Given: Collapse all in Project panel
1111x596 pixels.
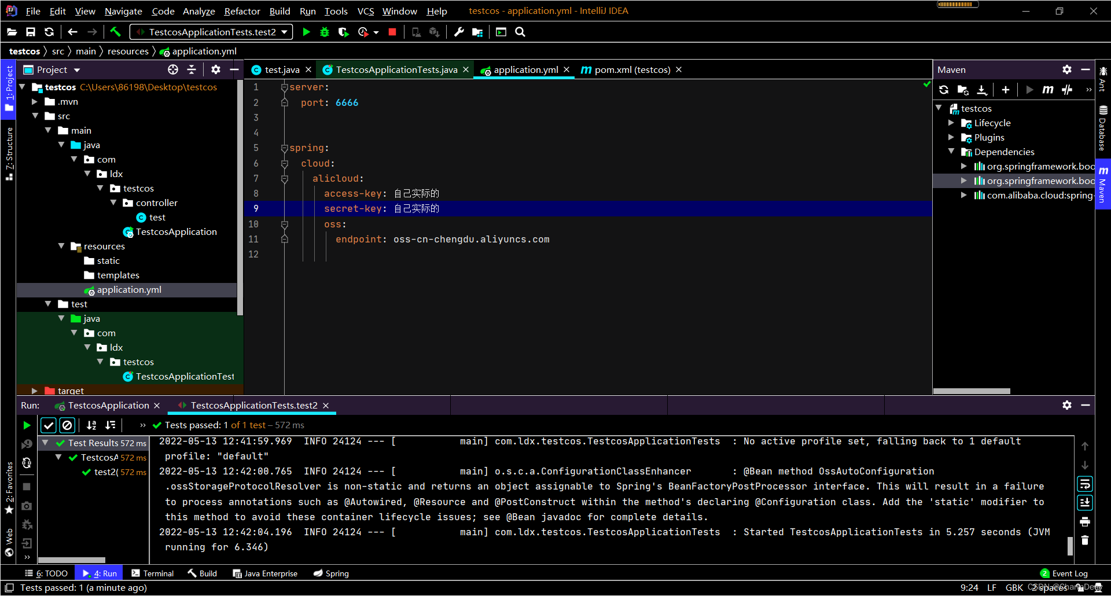Looking at the screenshot, I should coord(192,69).
